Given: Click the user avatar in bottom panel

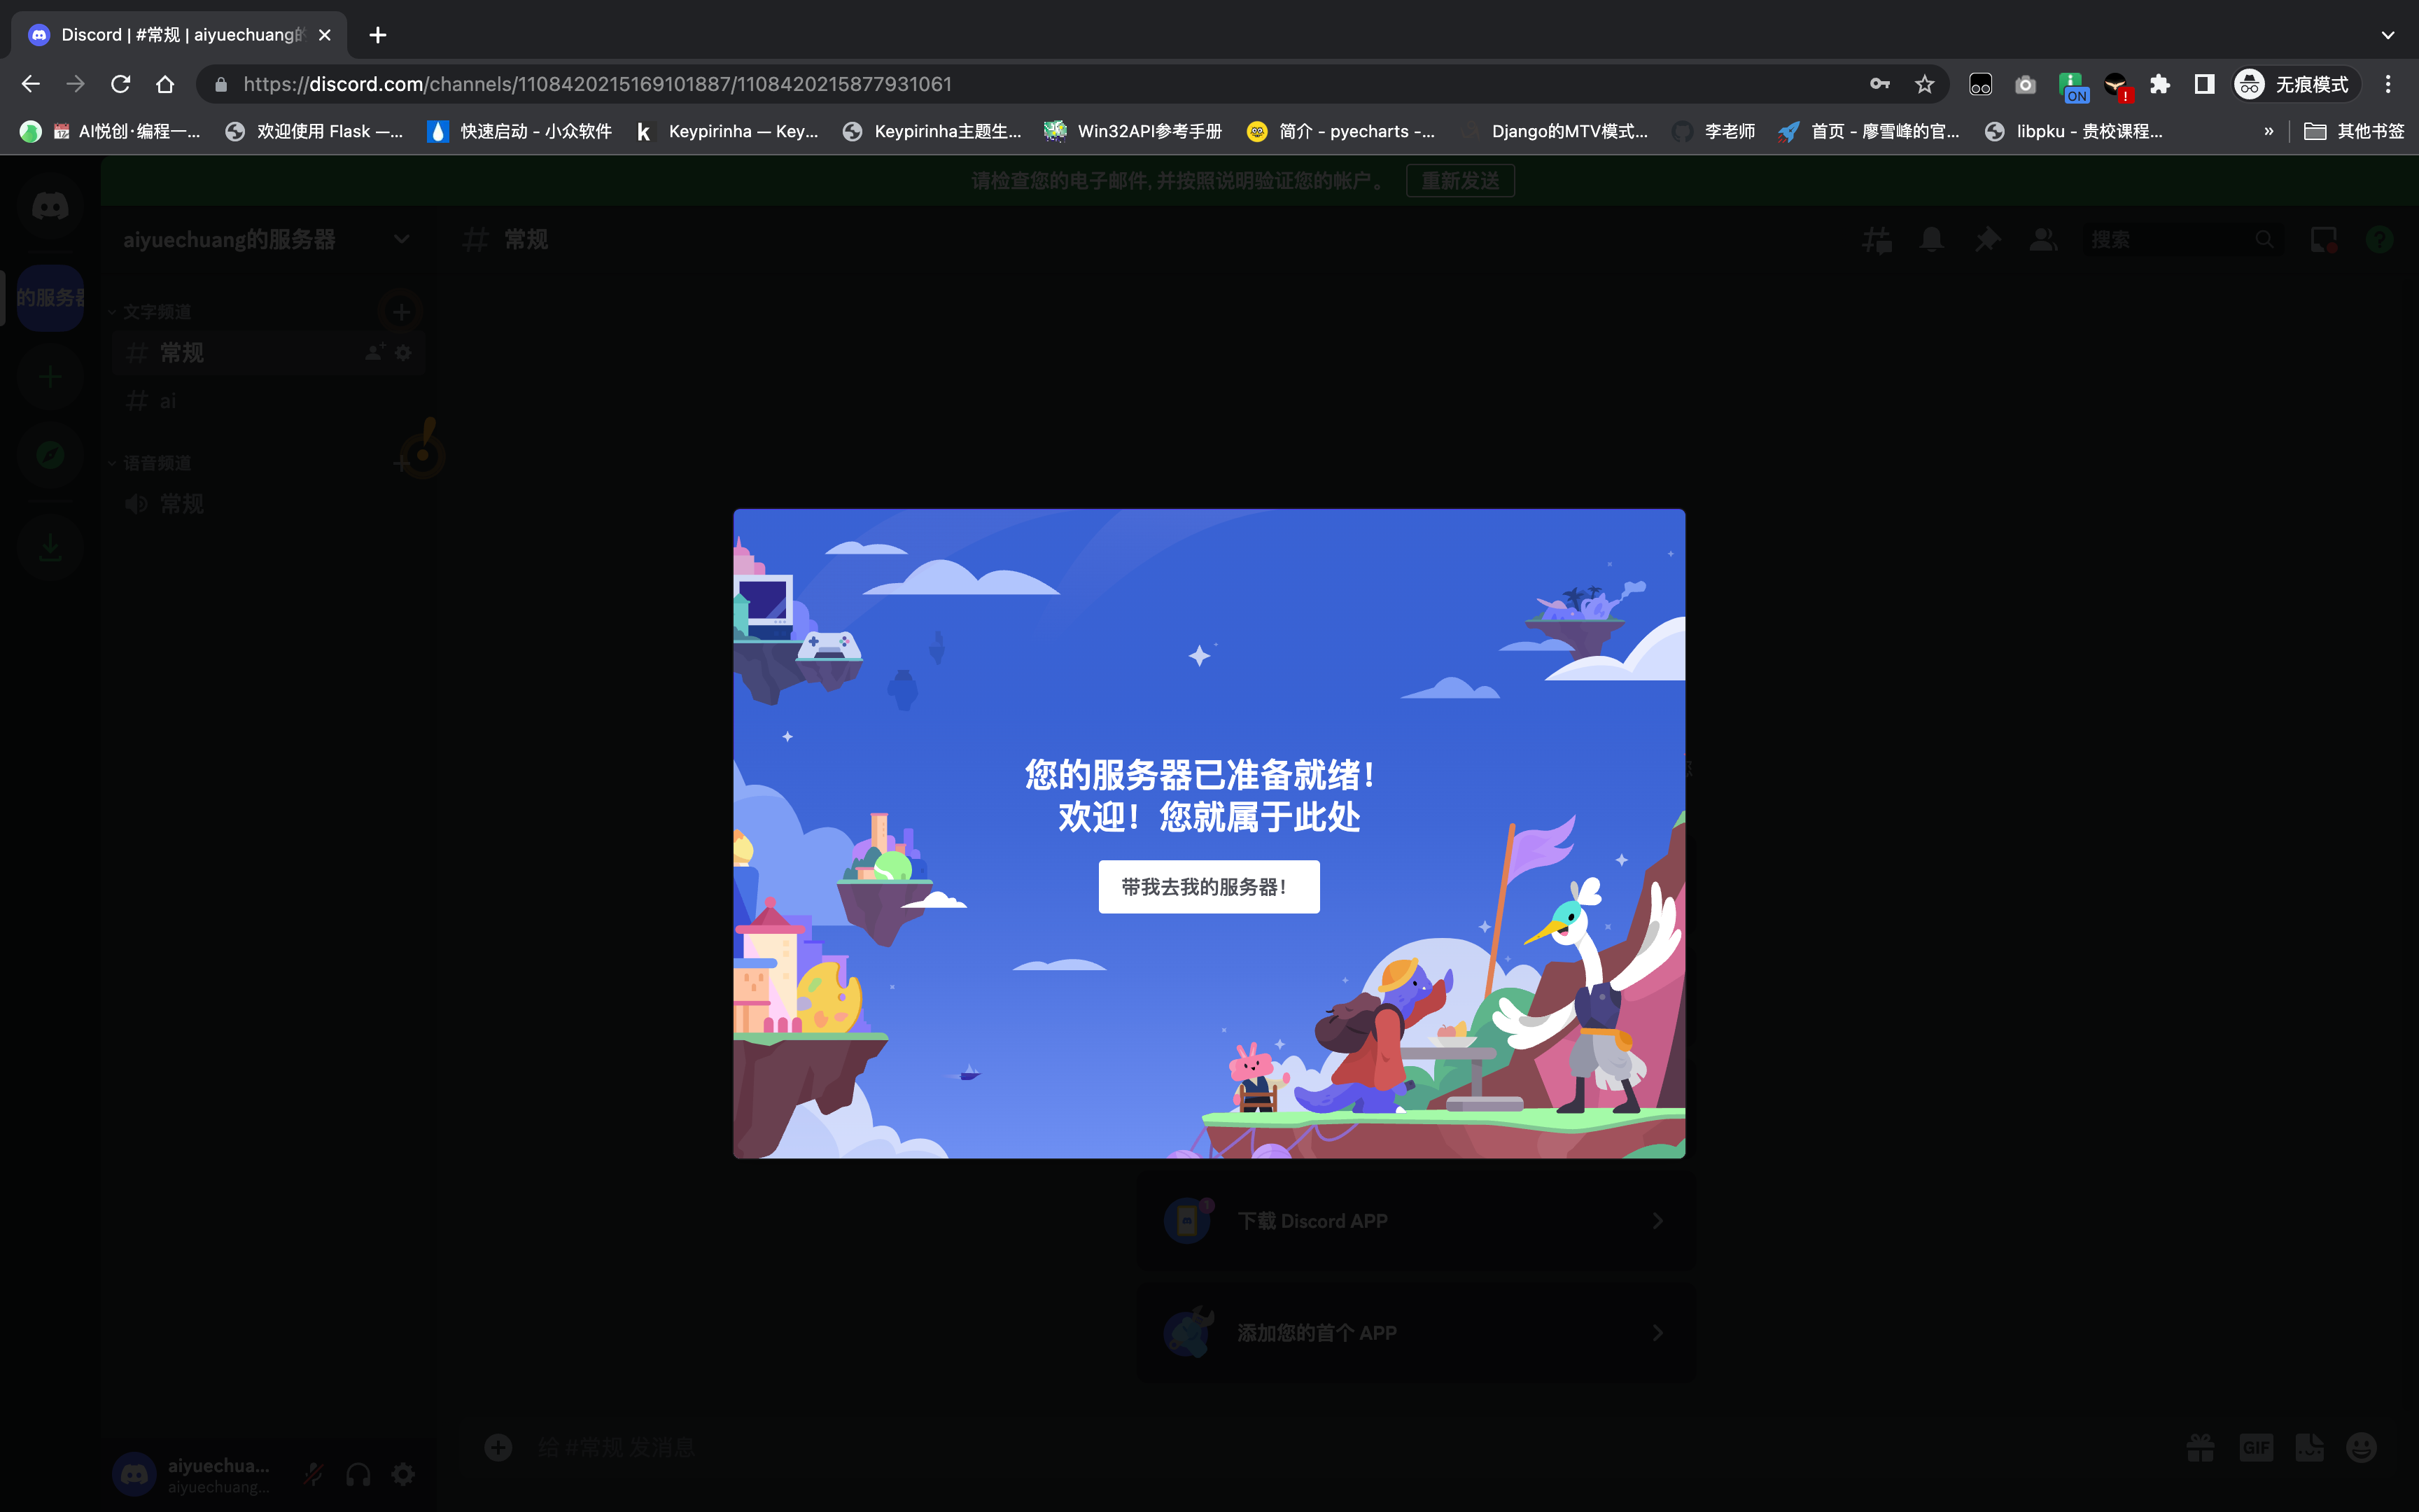Looking at the screenshot, I should click(x=135, y=1474).
